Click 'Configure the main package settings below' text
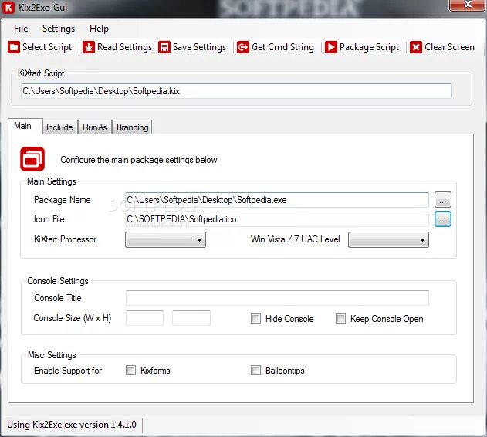The image size is (487, 437). click(139, 160)
